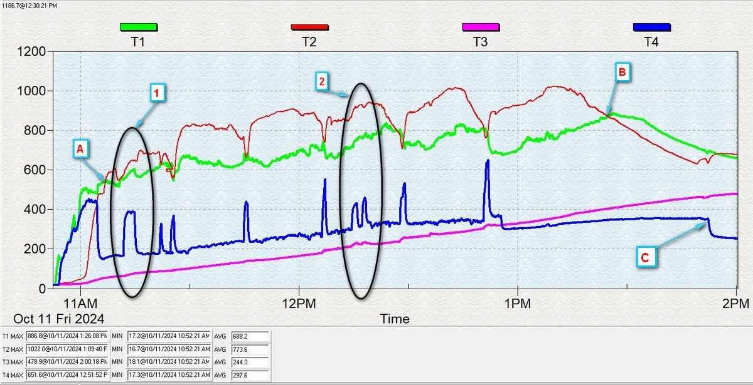Select the annotation box labeled A
The image size is (753, 385).
pos(79,148)
